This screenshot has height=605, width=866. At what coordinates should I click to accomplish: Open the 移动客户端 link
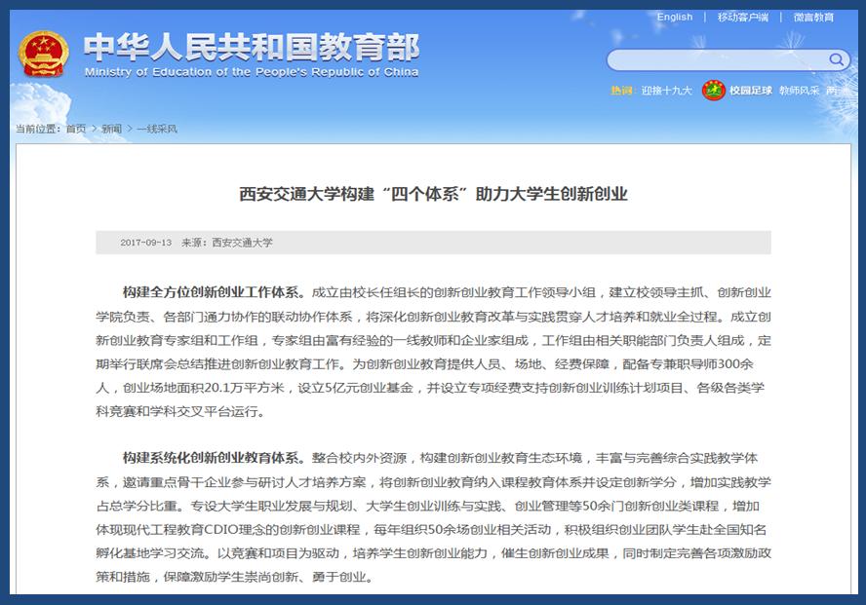click(x=742, y=18)
